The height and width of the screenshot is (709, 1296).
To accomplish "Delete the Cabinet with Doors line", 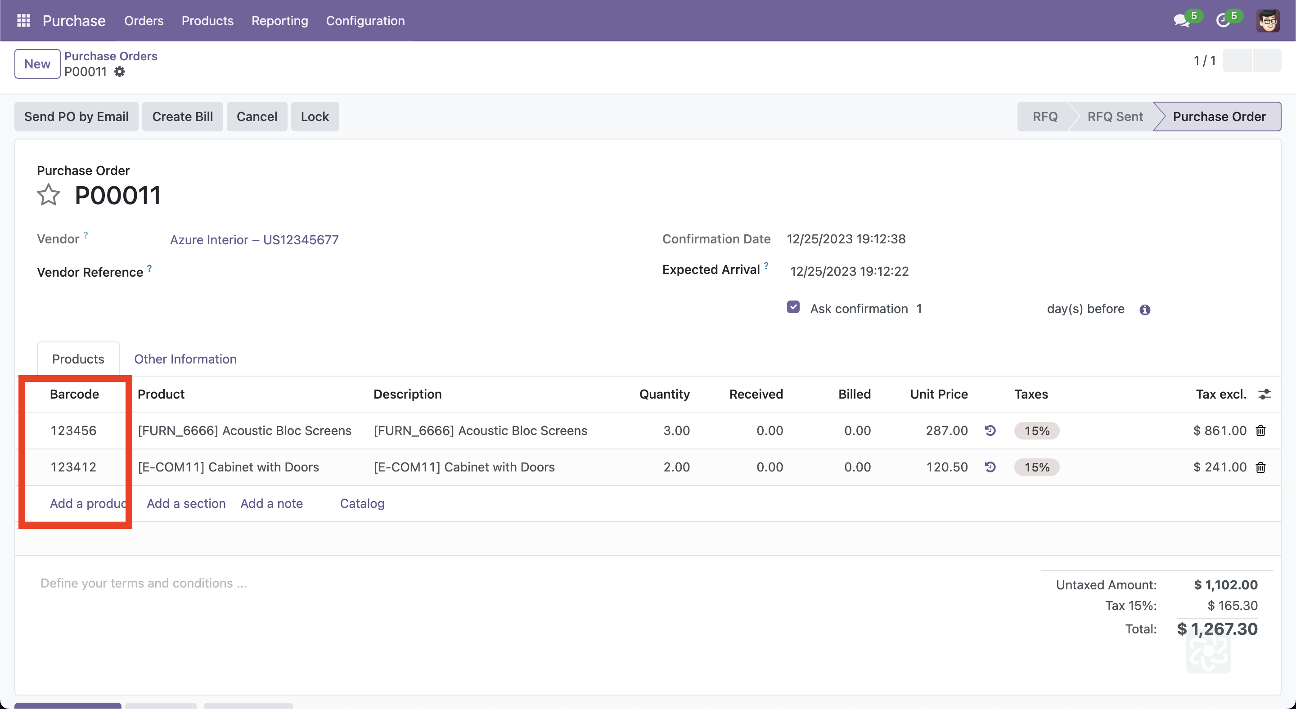I will click(x=1260, y=467).
